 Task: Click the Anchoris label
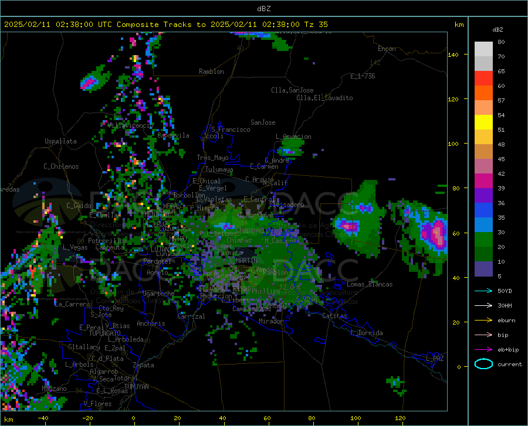151,323
